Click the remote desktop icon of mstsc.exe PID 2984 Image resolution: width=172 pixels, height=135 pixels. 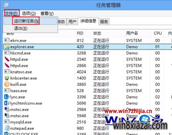click(7, 109)
